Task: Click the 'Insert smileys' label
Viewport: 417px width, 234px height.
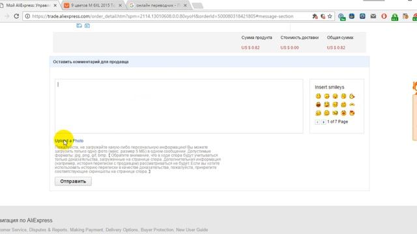Action: coord(330,87)
